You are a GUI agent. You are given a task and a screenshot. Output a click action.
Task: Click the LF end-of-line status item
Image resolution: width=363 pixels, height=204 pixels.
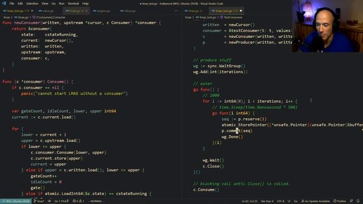pos(289,201)
